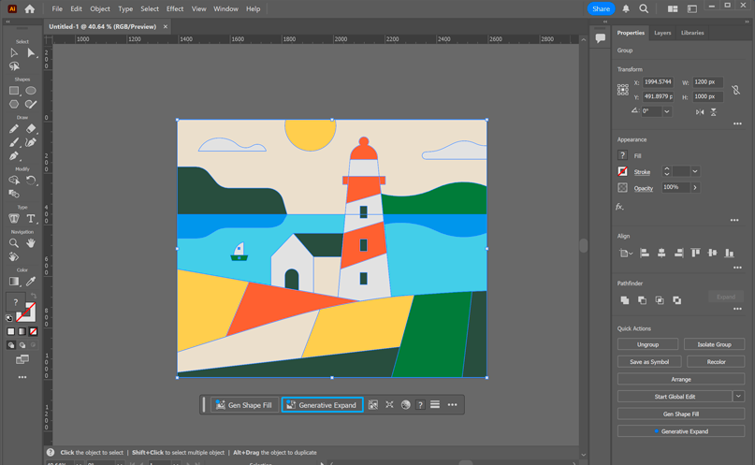The width and height of the screenshot is (755, 465).
Task: Pick the Ellipse tool
Action: (x=31, y=91)
